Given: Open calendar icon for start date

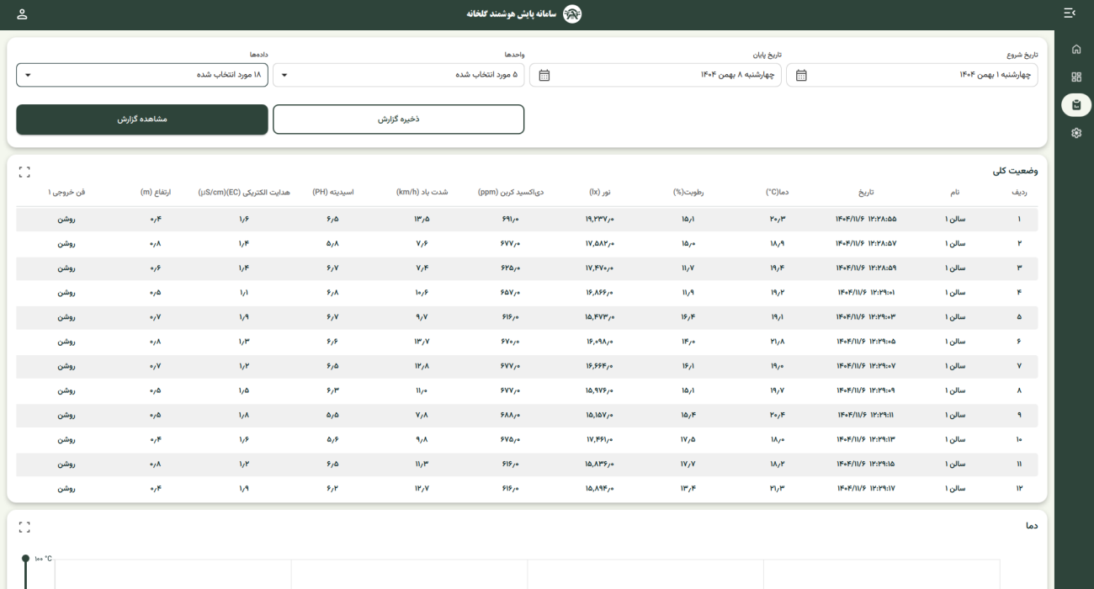Looking at the screenshot, I should 801,75.
